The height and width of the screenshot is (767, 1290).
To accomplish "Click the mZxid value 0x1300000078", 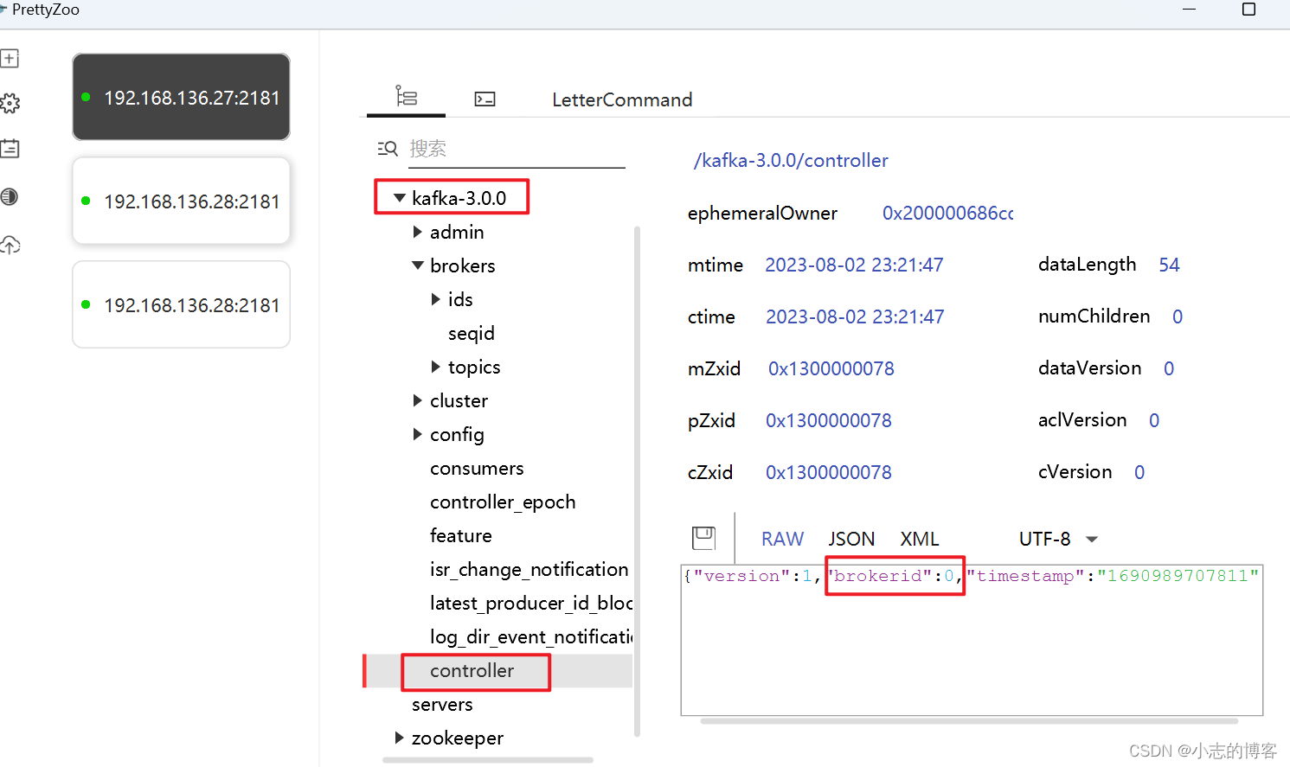I will coord(831,368).
